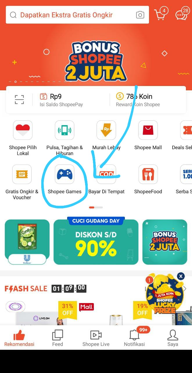The width and height of the screenshot is (192, 373).
Task: Focus the search bar at top
Action: pos(77,15)
